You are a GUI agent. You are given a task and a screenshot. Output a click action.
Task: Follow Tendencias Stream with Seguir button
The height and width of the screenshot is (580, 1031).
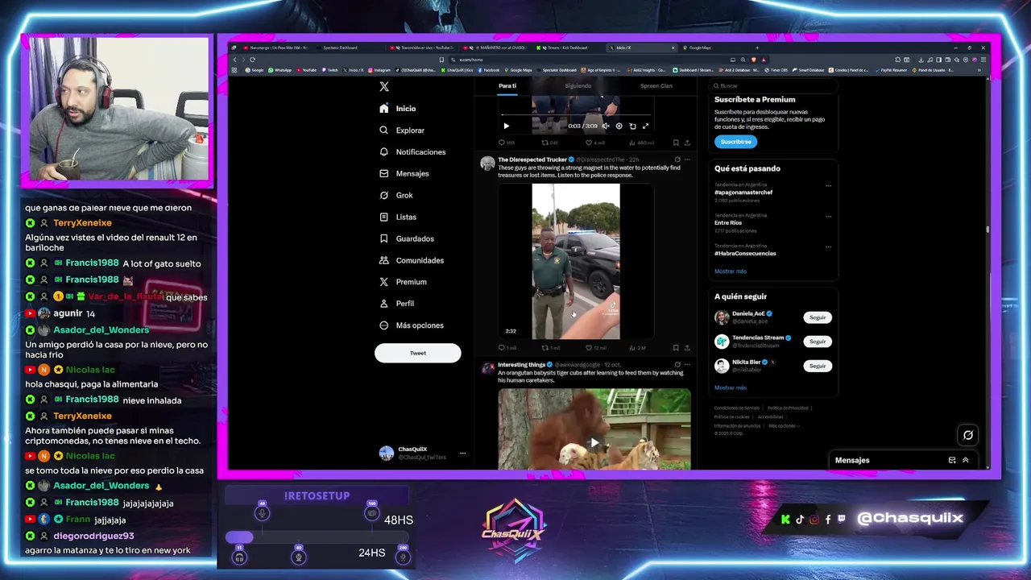[818, 342]
